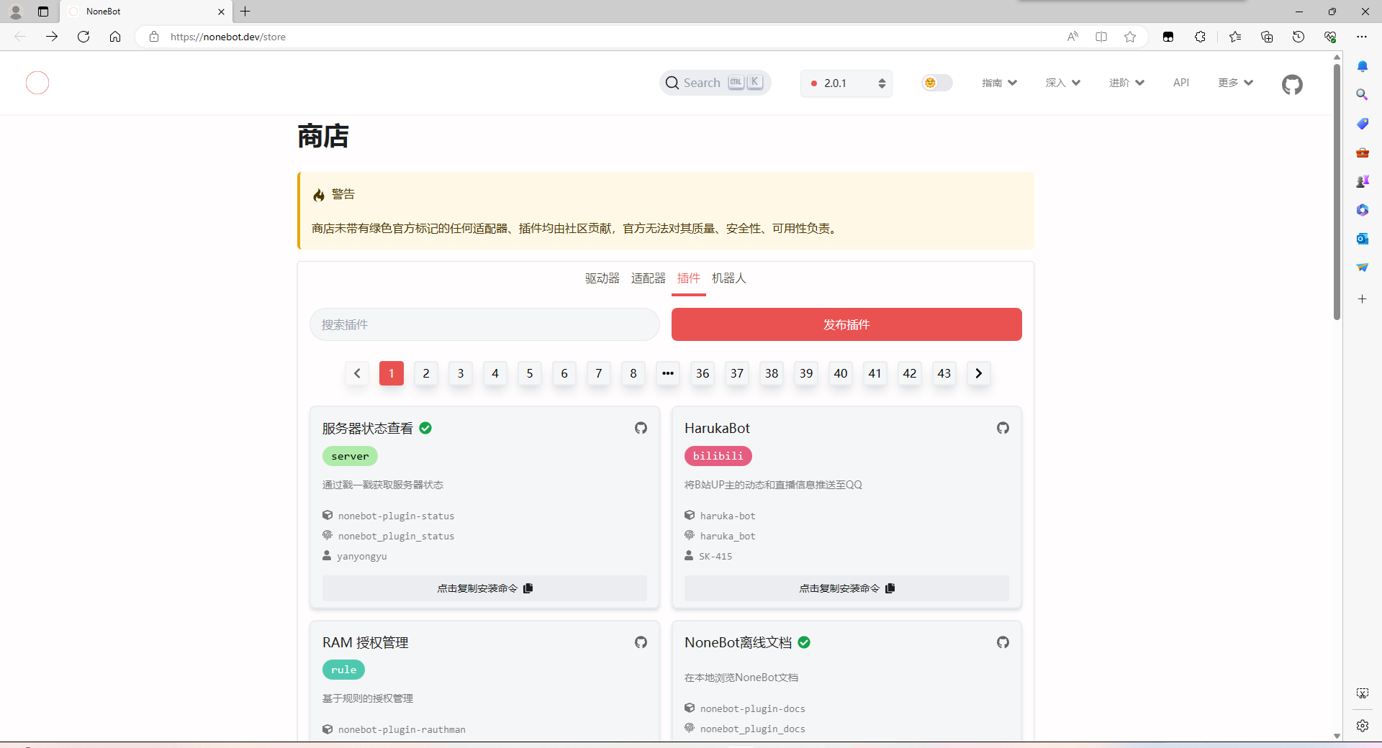This screenshot has height=748, width=1382.
Task: Open browser profile icon
Action: [15, 12]
